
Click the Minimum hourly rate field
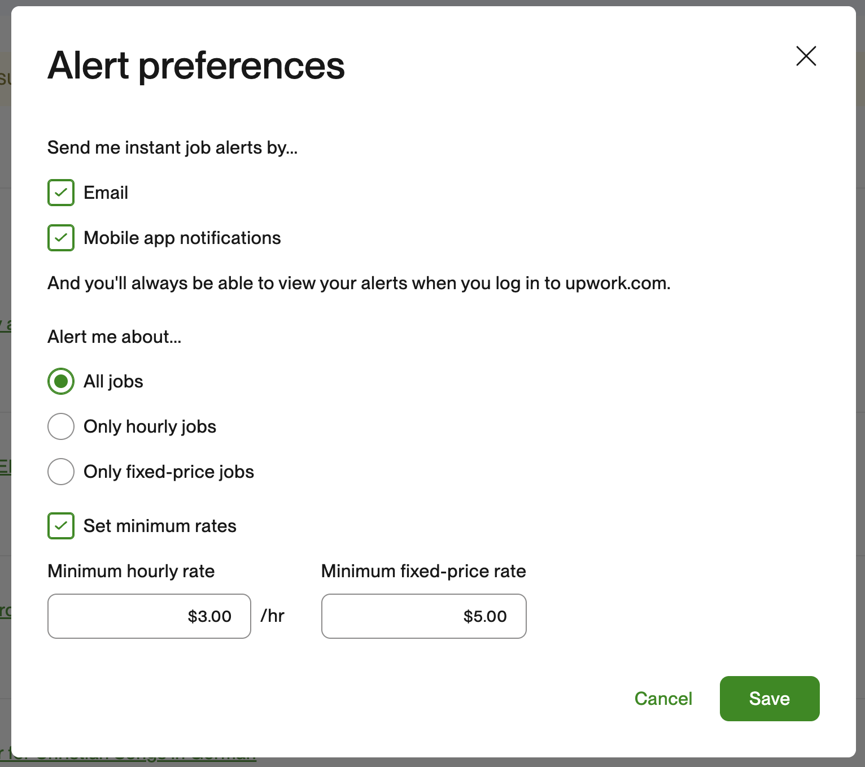pos(149,616)
